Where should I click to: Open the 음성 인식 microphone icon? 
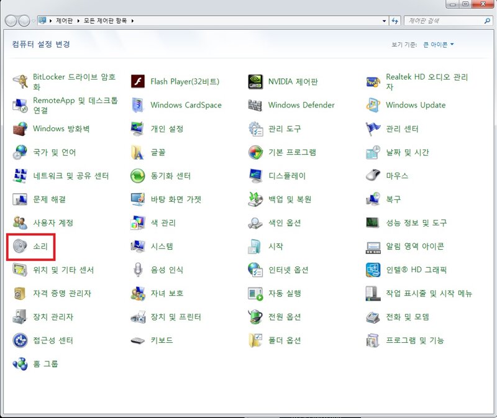coord(138,270)
